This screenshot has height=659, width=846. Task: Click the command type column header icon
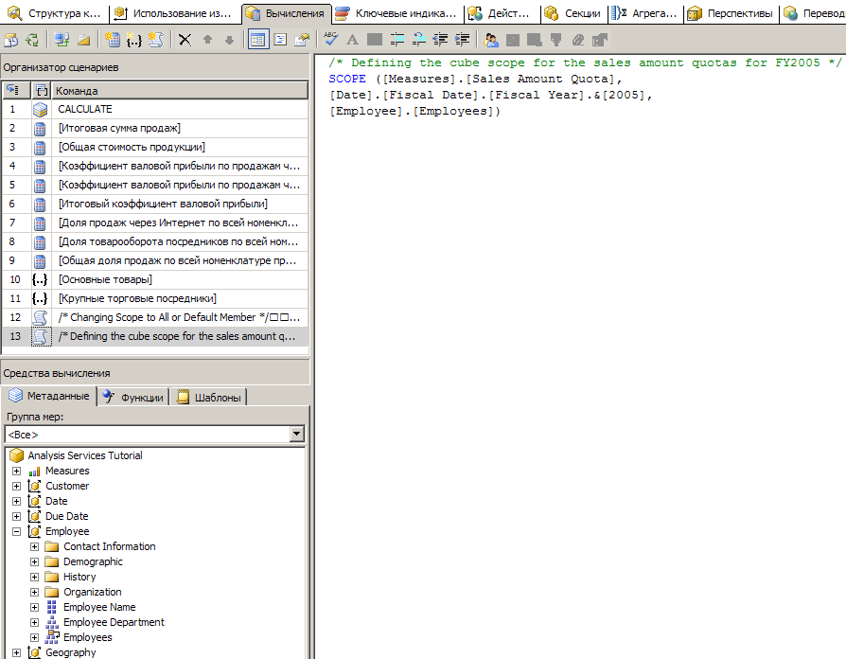41,90
